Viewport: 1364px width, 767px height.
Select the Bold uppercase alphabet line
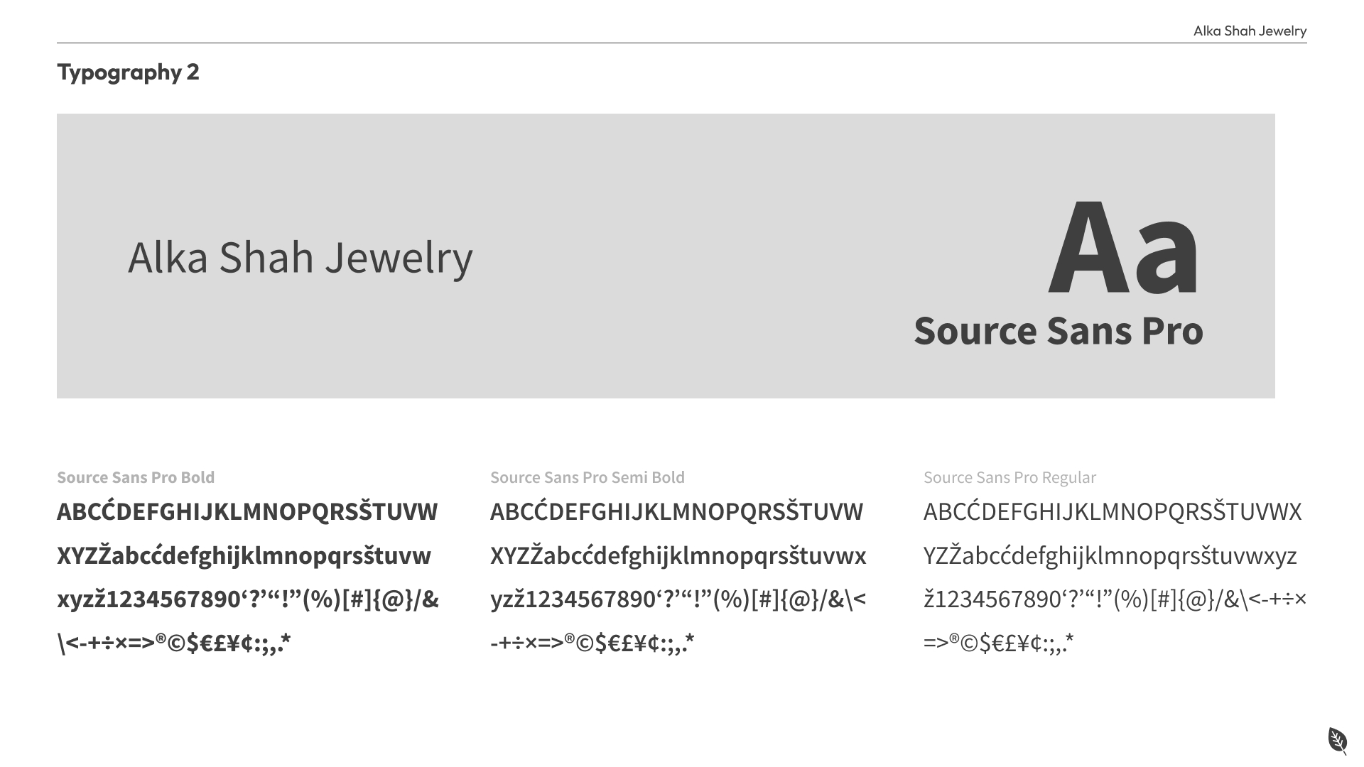point(247,512)
